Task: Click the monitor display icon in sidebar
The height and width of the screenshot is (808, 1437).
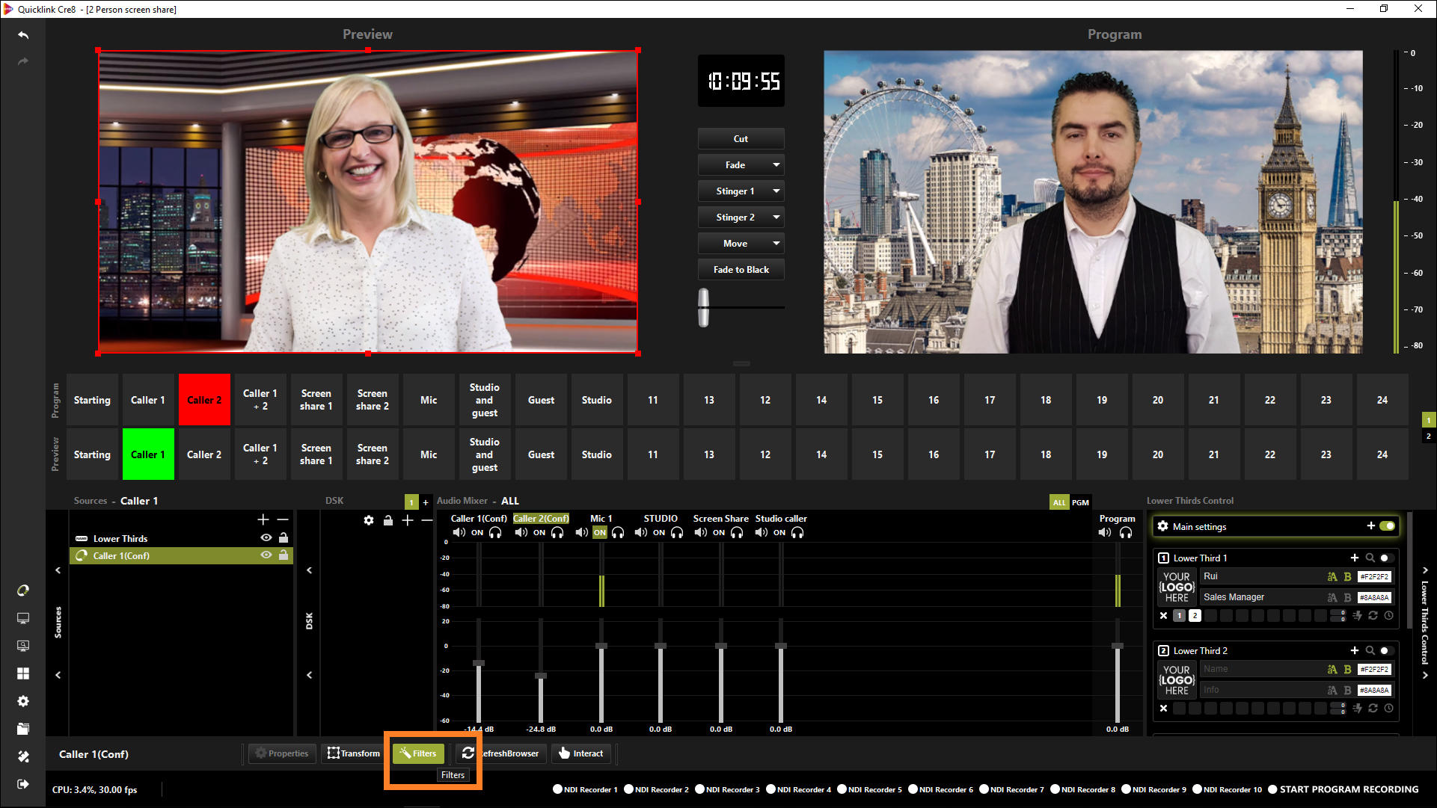Action: 23,618
